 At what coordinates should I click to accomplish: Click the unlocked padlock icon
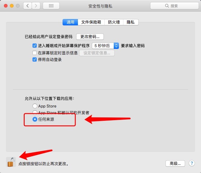pyautogui.click(x=11, y=162)
